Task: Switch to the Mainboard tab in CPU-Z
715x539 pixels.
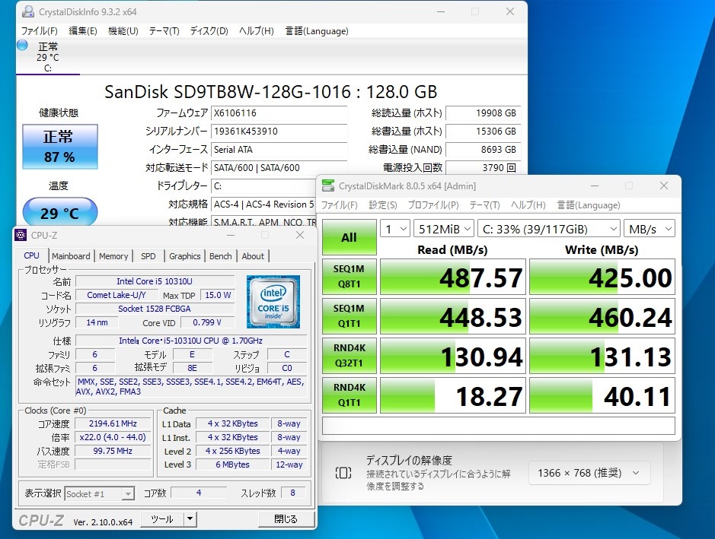Action: (71, 256)
